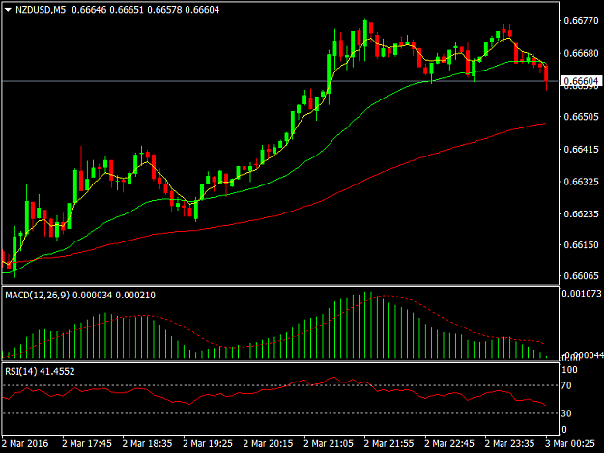Image resolution: width=604 pixels, height=453 pixels.
Task: Select the RSI(14) 41.4552 indicator label
Action: (40, 372)
